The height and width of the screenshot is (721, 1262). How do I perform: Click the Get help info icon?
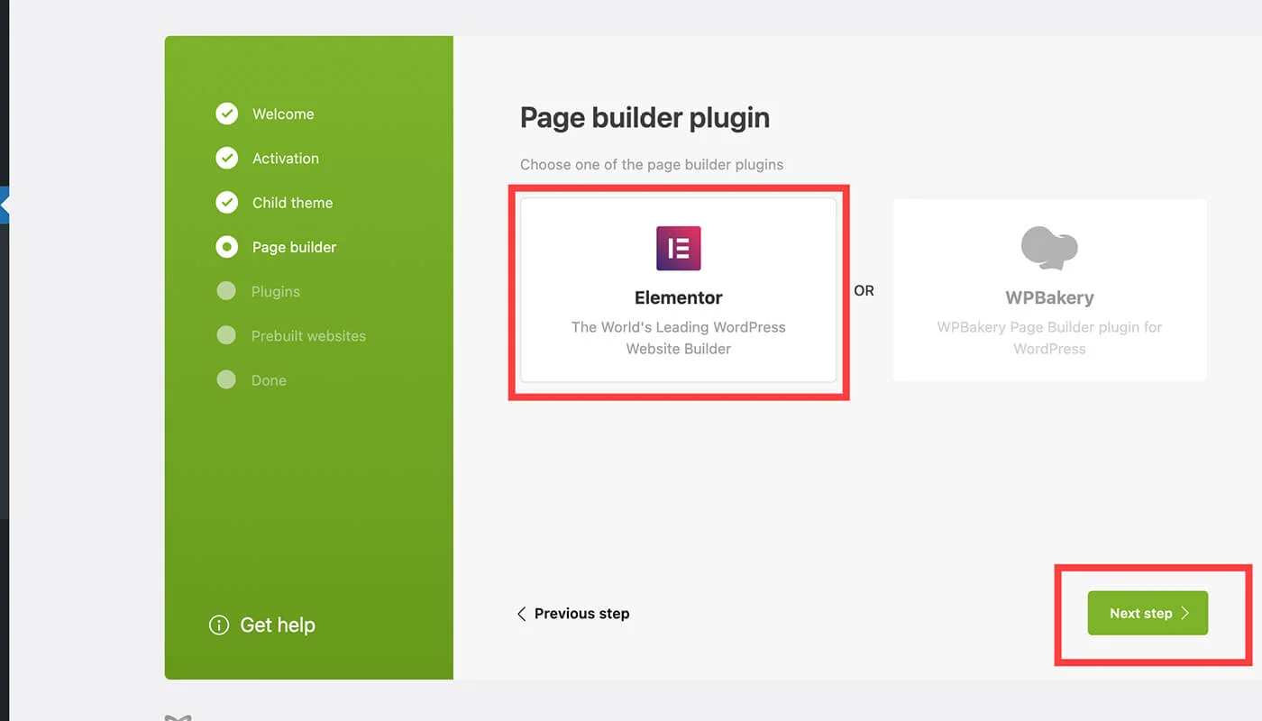click(x=218, y=625)
